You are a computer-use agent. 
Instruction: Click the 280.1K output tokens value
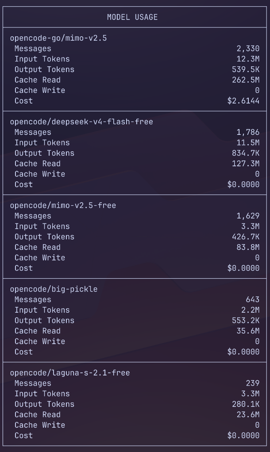[246, 404]
